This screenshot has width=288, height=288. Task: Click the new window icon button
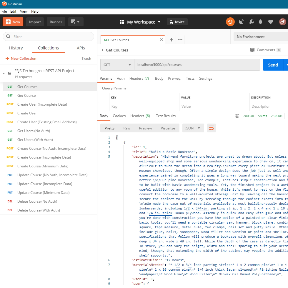[x=76, y=22]
